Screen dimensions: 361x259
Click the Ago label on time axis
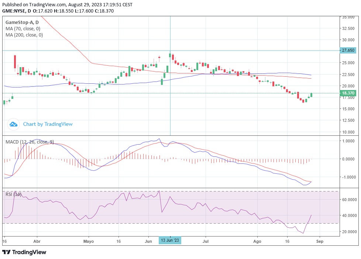click(257, 241)
